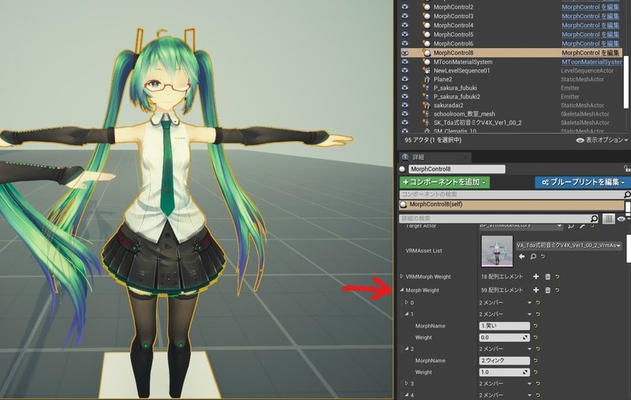Click the SK_Tda式初音ミクV4X skeletal mesh icon
631x400 pixels.
tap(427, 123)
